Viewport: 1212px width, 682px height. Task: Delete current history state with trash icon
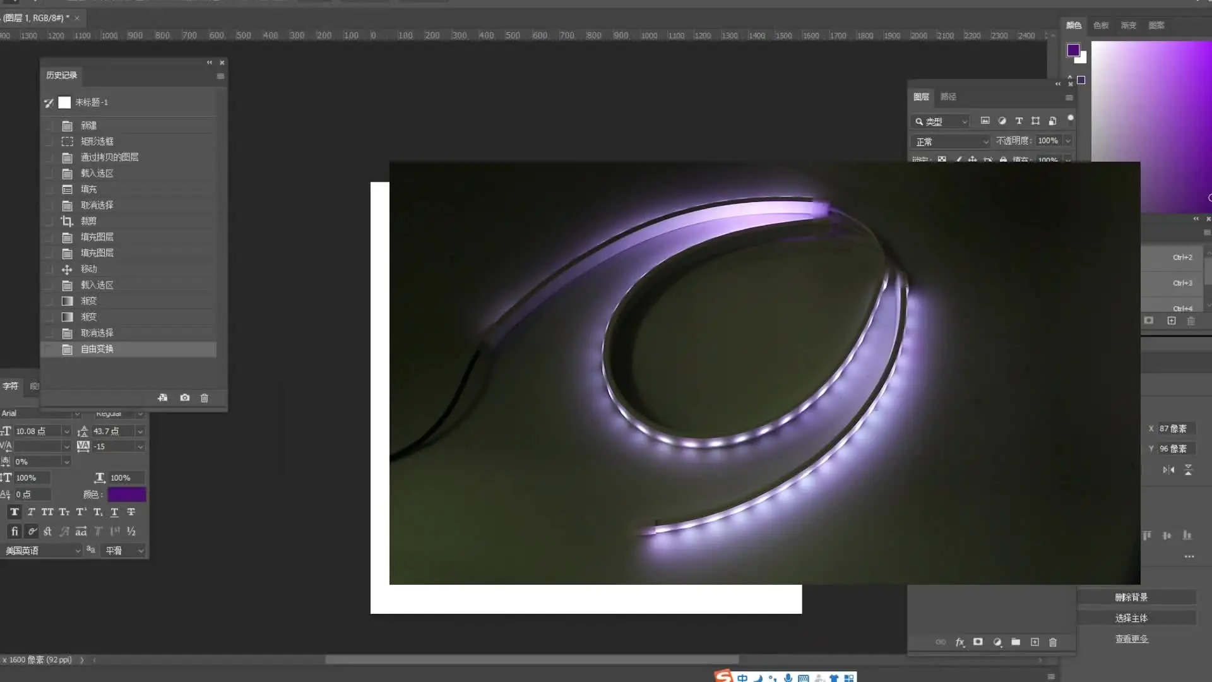tap(204, 398)
